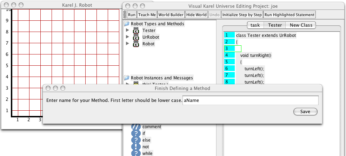Select the else statement icon

click(135, 140)
